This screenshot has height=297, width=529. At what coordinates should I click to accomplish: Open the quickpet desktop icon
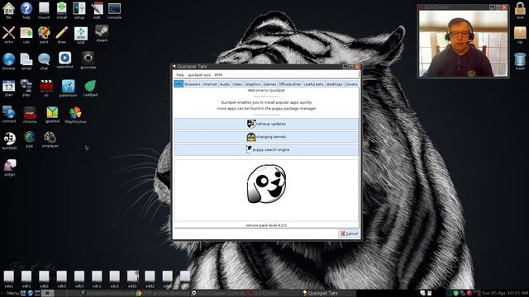point(9,141)
